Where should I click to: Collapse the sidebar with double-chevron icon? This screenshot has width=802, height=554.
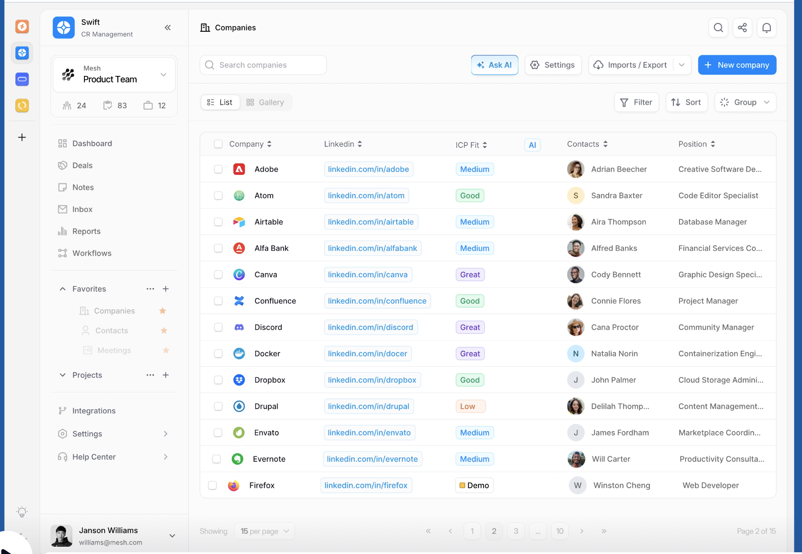pyautogui.click(x=168, y=28)
